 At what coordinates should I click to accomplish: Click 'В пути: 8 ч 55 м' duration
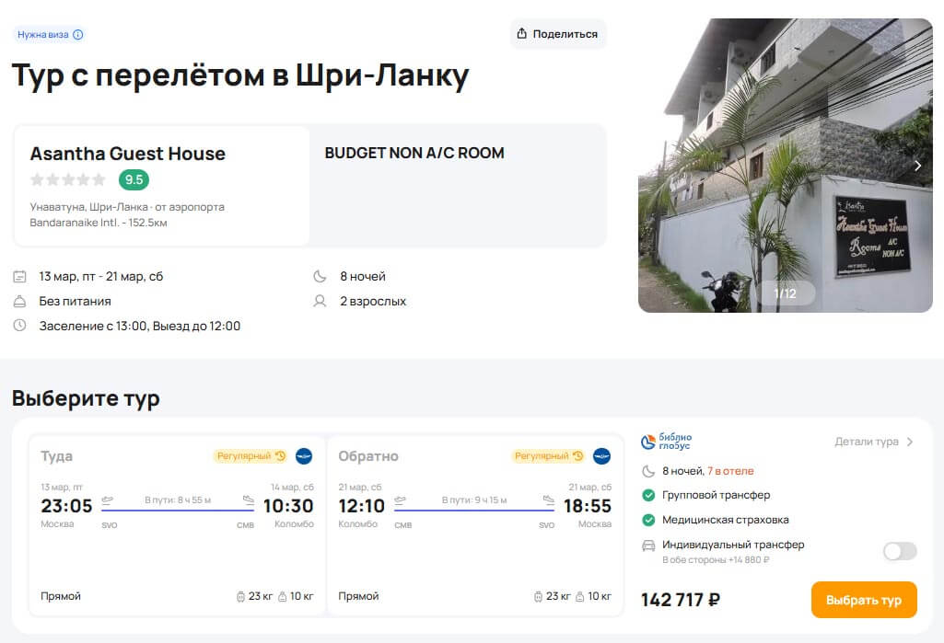[178, 499]
